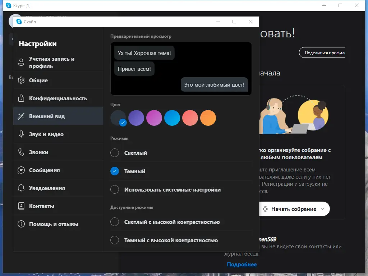Select the orange color swatch
The image size is (368, 276).
[208, 118]
